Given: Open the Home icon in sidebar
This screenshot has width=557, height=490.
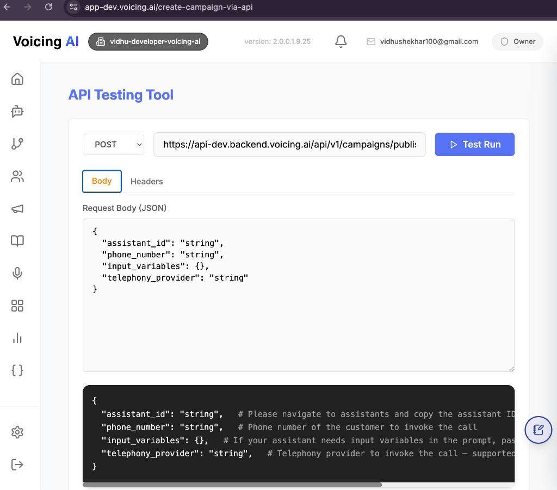Looking at the screenshot, I should coord(17,79).
